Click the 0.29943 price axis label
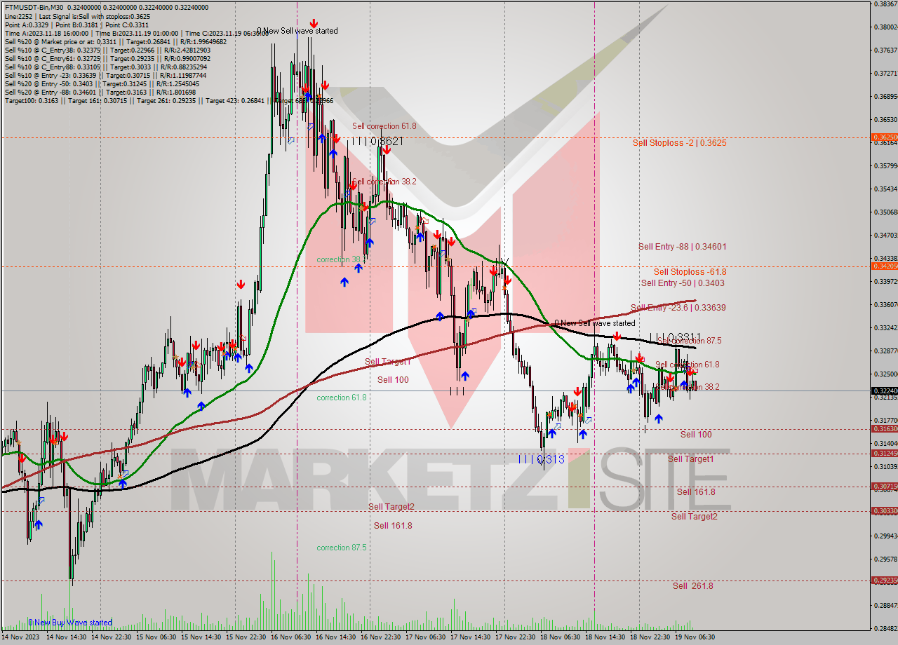Screen dimensions: 898x645 coord(885,536)
